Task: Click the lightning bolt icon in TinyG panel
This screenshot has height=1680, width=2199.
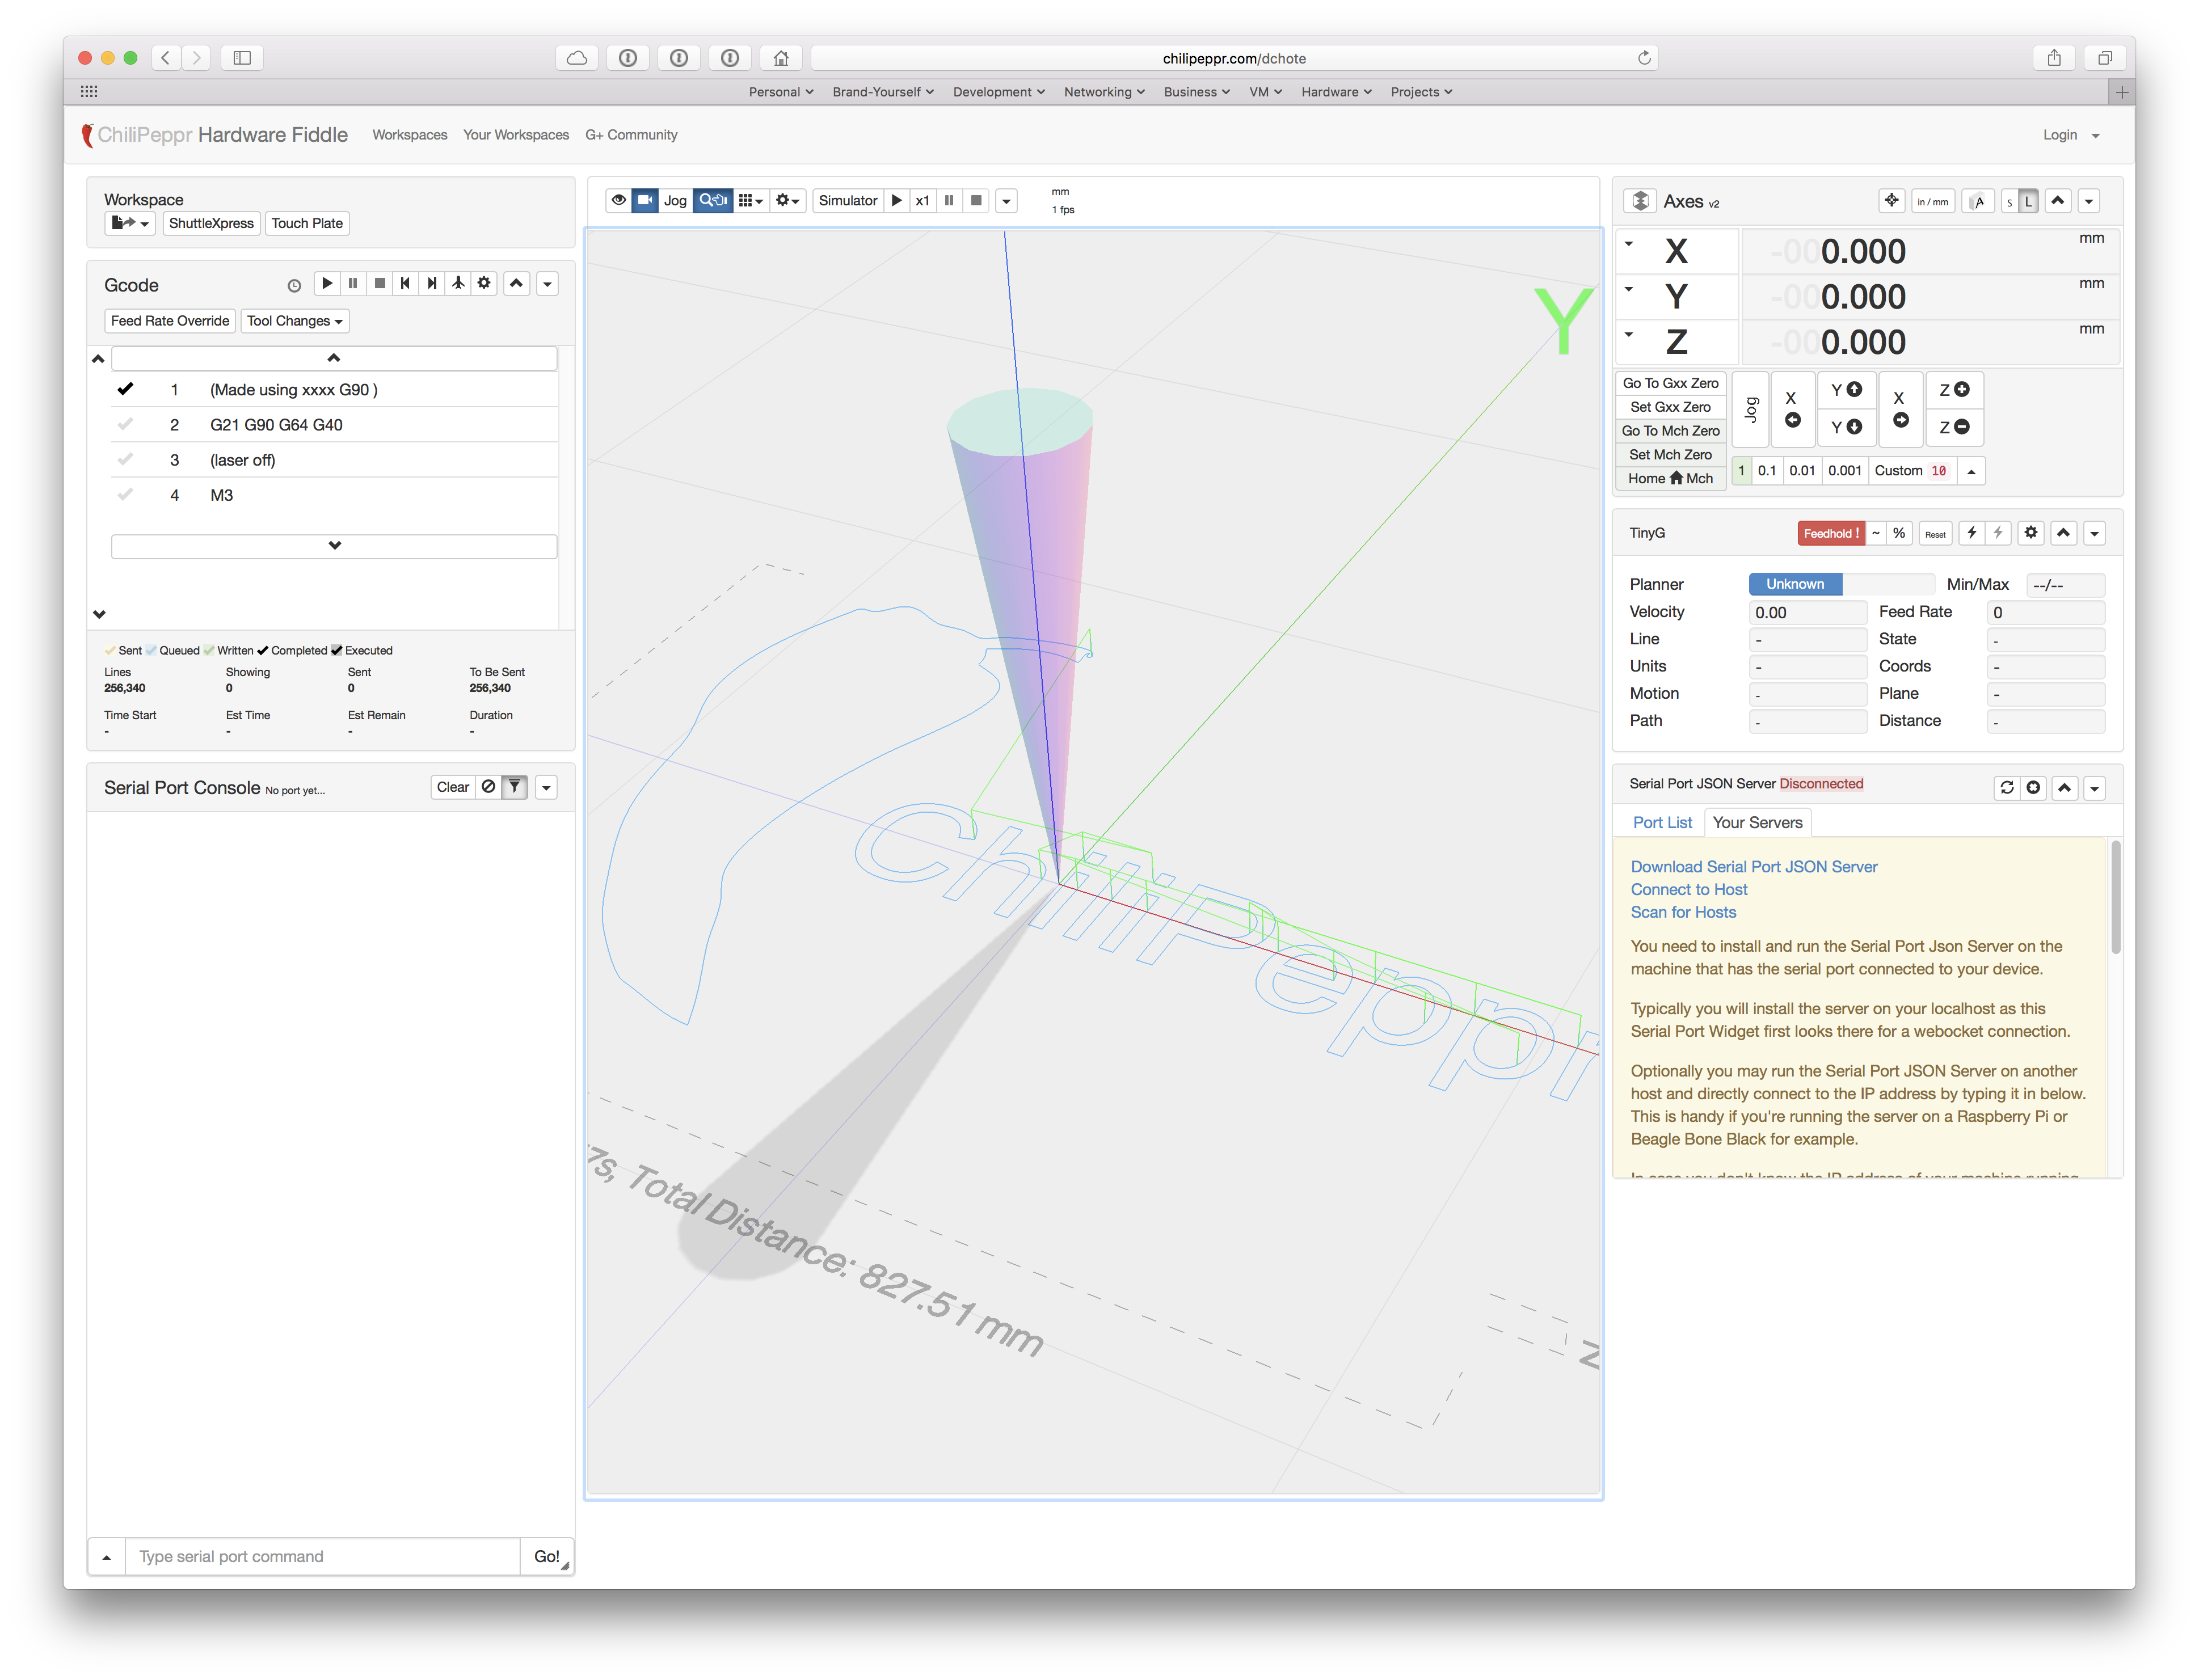Action: point(1971,533)
